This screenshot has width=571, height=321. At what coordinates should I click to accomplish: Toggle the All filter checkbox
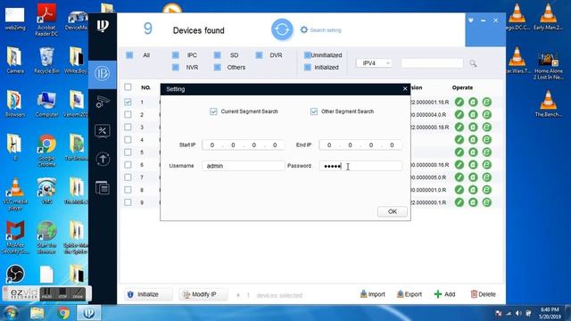point(129,55)
